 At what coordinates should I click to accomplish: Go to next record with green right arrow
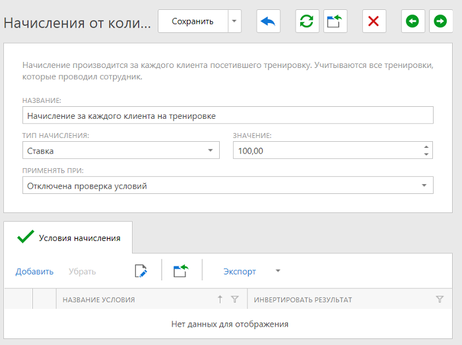pos(441,21)
